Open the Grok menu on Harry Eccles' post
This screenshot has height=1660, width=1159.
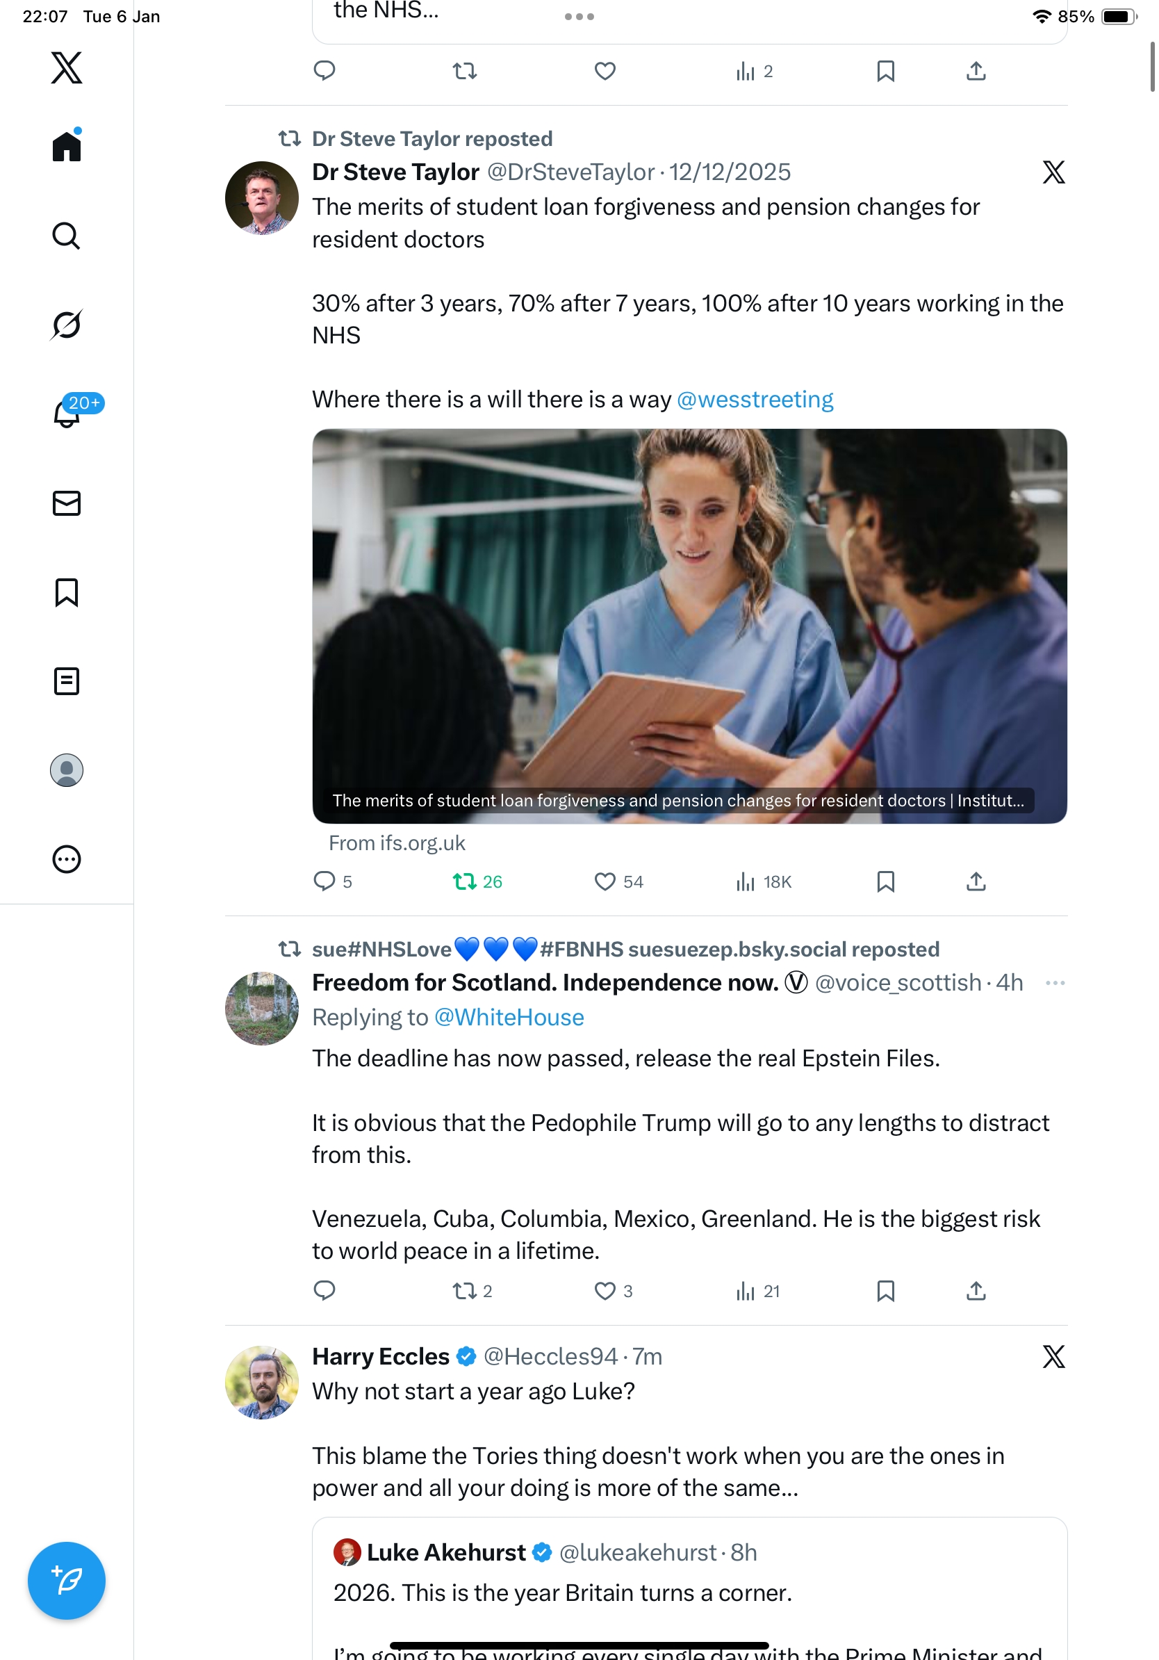[1053, 1356]
